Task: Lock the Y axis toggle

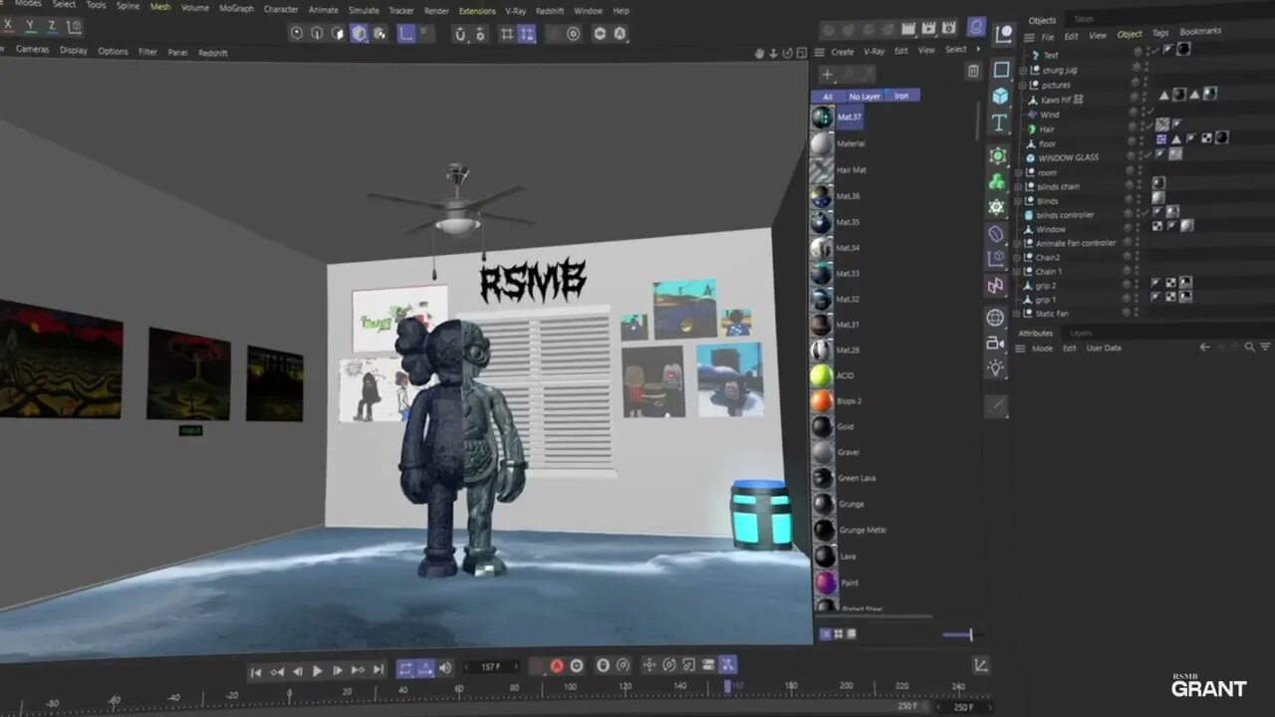Action: click(x=30, y=25)
